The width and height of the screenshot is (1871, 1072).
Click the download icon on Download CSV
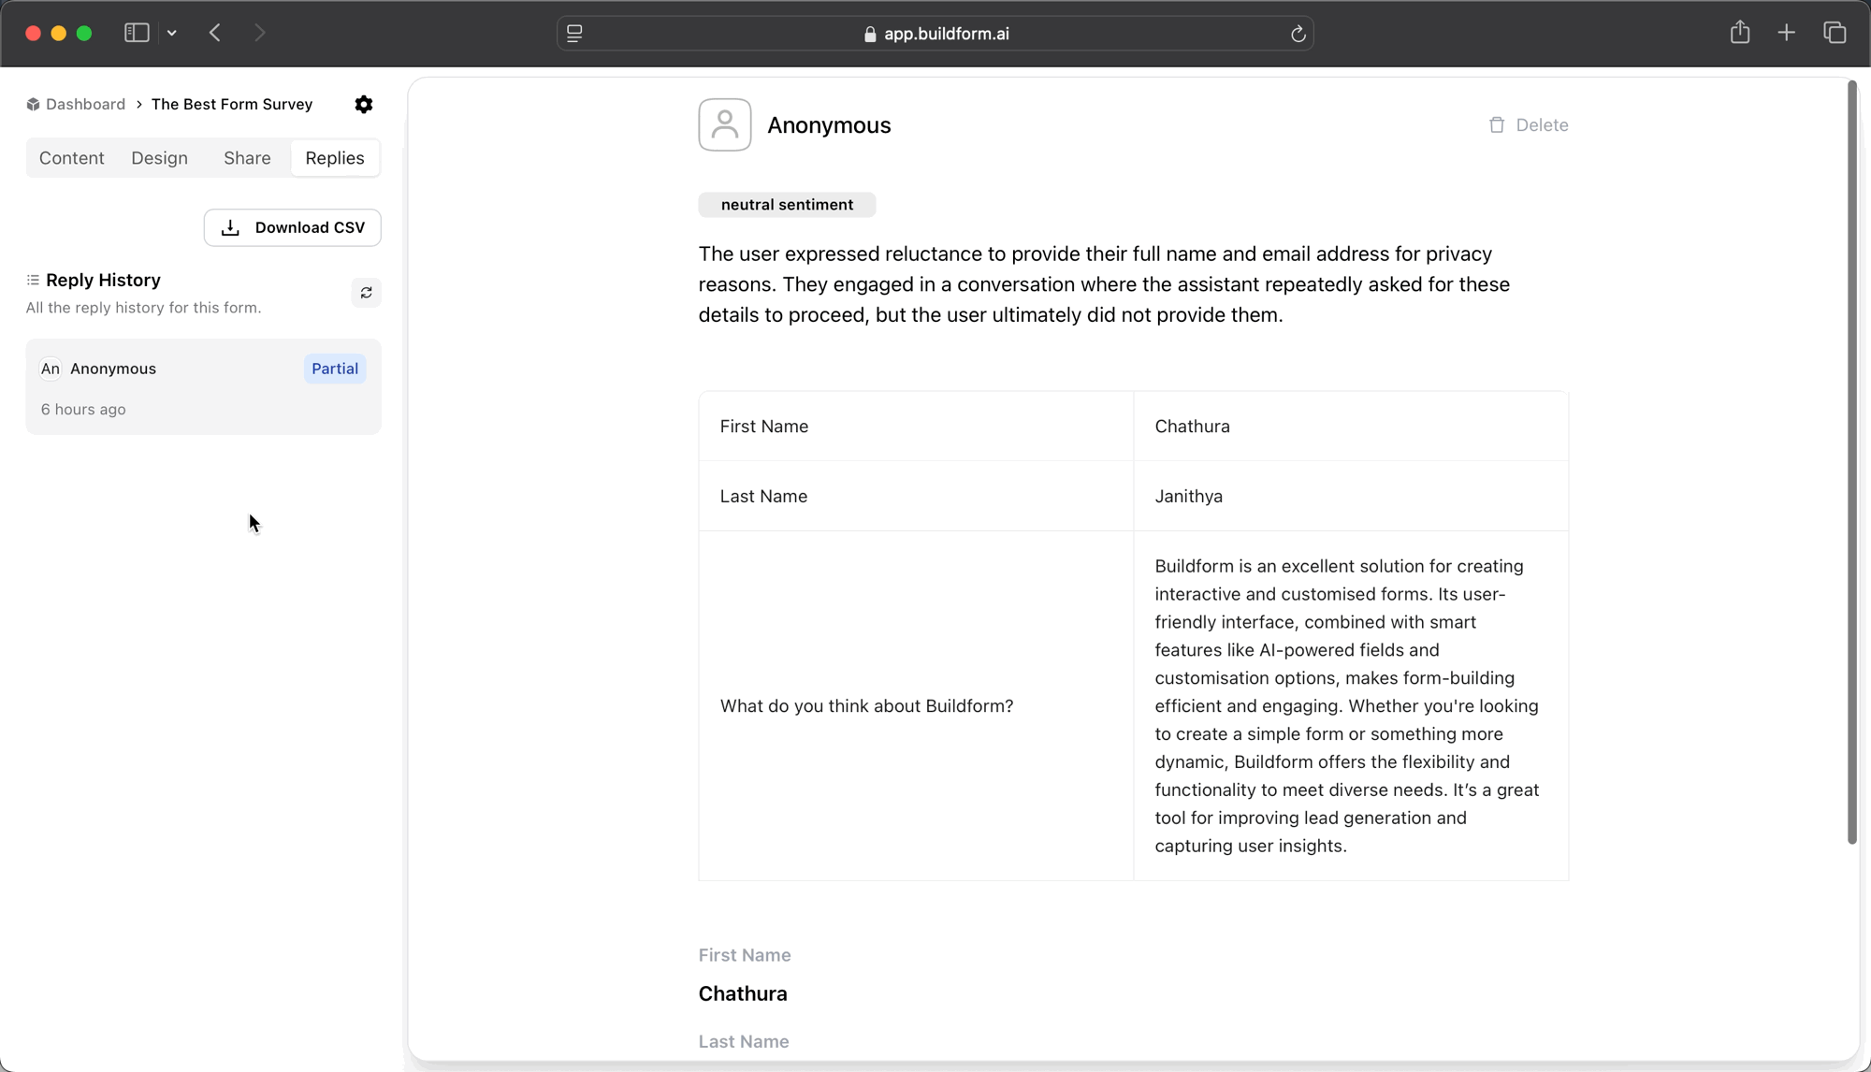pos(230,227)
